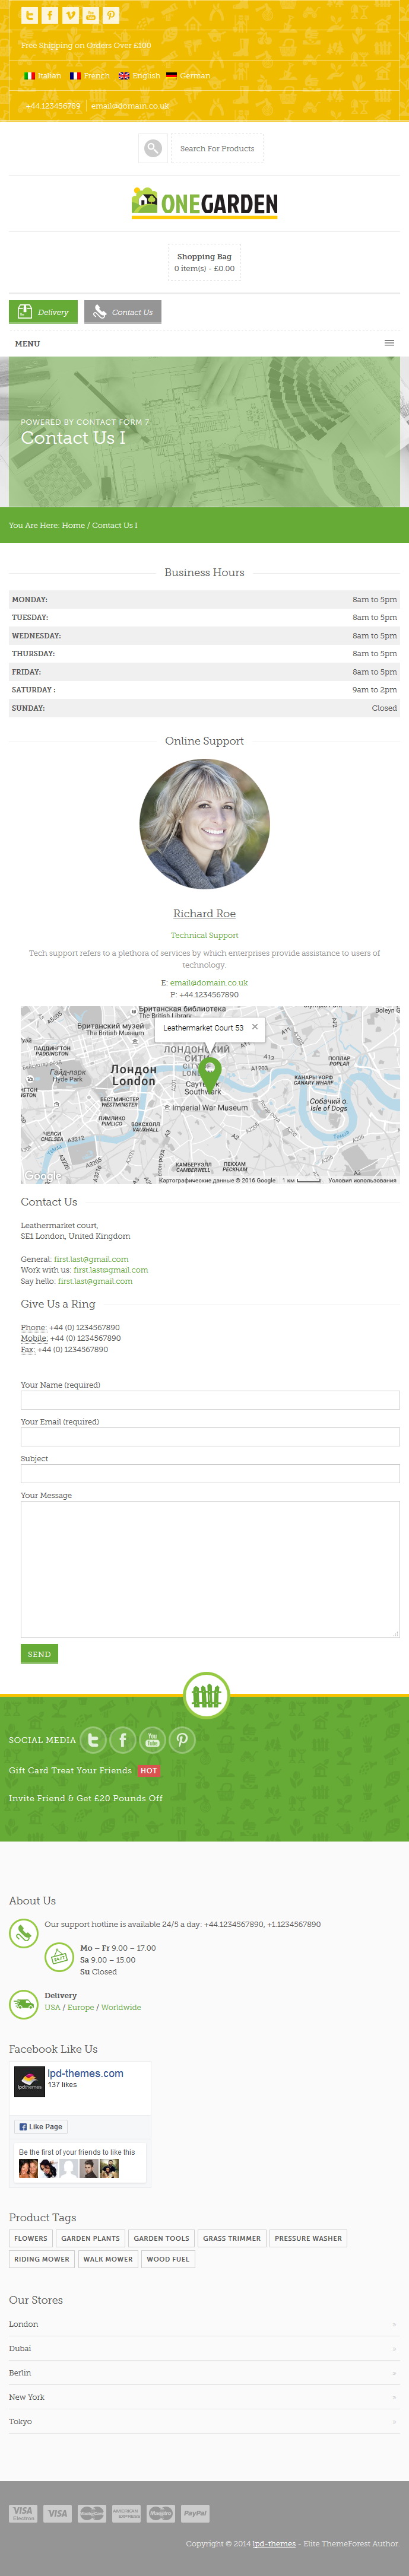Close the Leathermarket Court map popup
The height and width of the screenshot is (2576, 409).
tap(255, 1026)
